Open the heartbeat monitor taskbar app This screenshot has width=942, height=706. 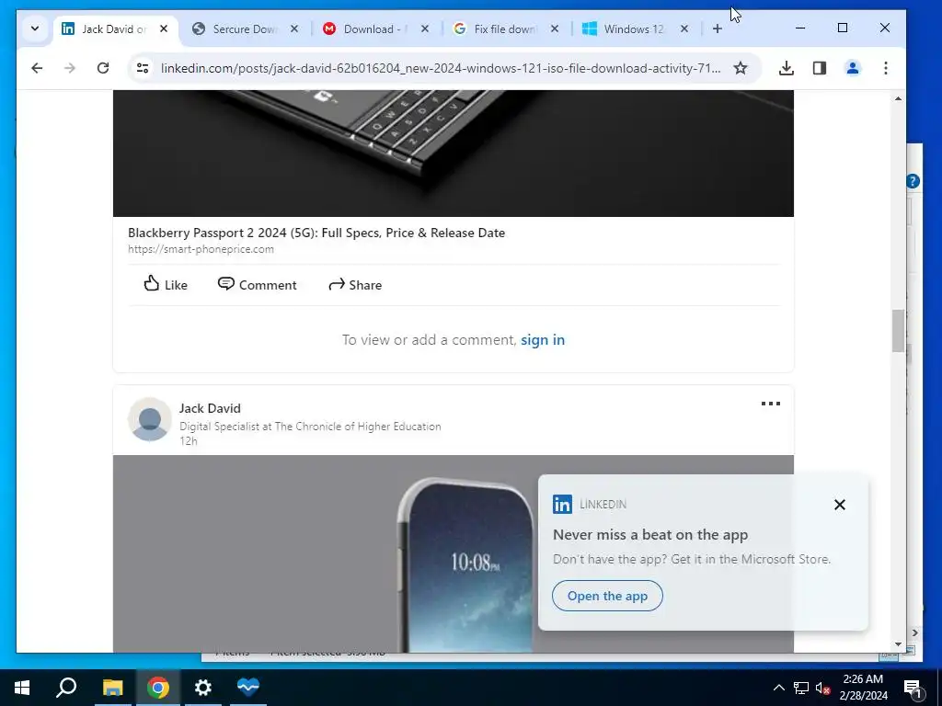pos(248,688)
